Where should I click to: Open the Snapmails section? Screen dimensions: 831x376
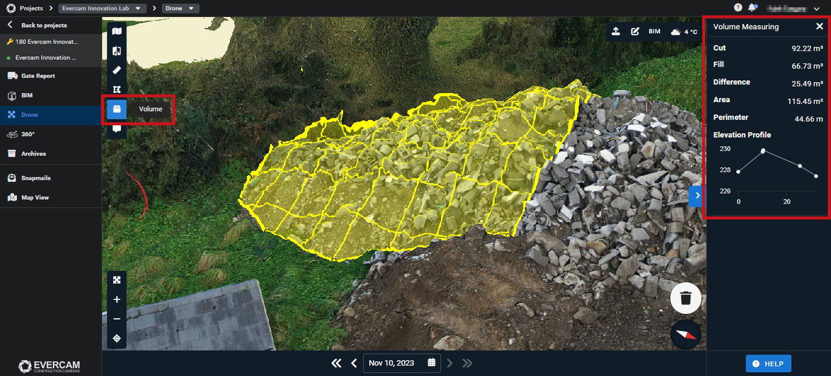(50, 178)
